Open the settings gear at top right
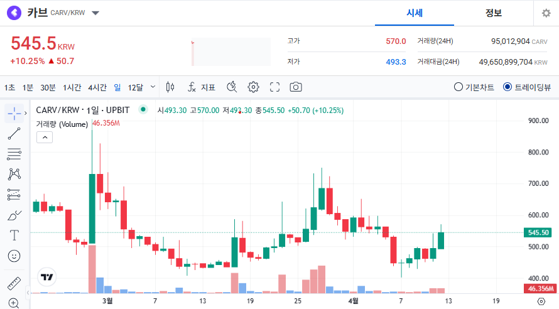This screenshot has height=309, width=559. 546,13
